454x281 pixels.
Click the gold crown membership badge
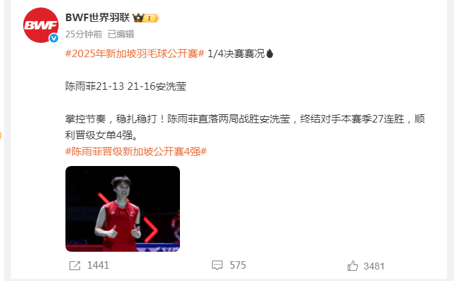pyautogui.click(x=146, y=18)
